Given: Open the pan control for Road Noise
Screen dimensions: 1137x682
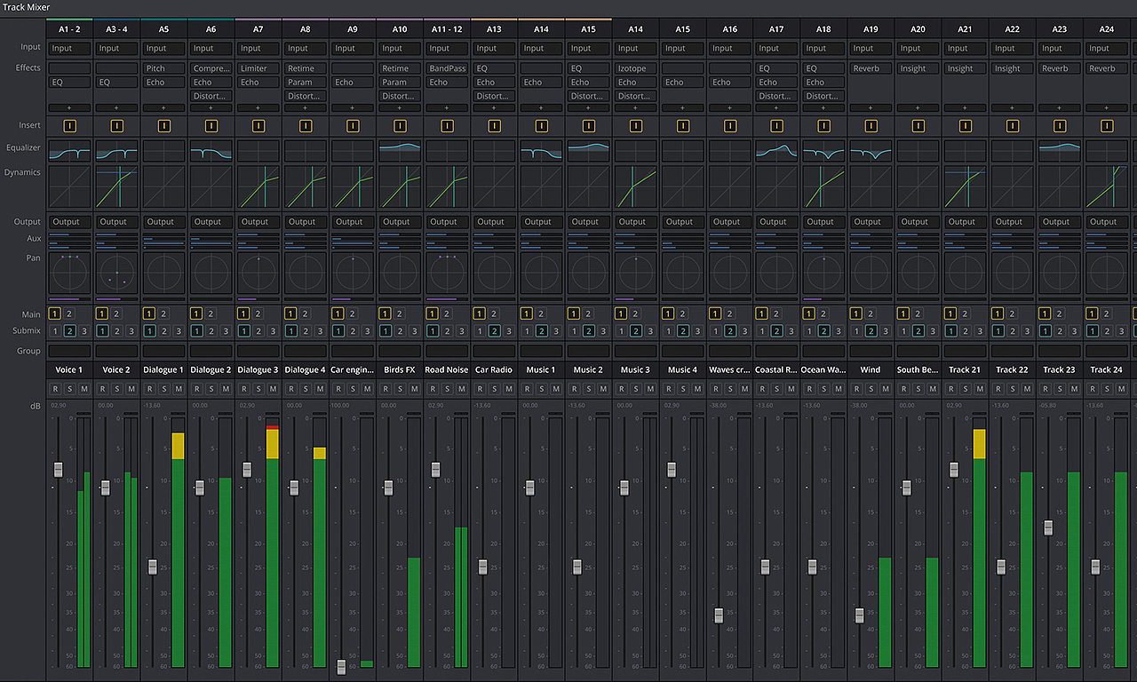Looking at the screenshot, I should click(446, 274).
